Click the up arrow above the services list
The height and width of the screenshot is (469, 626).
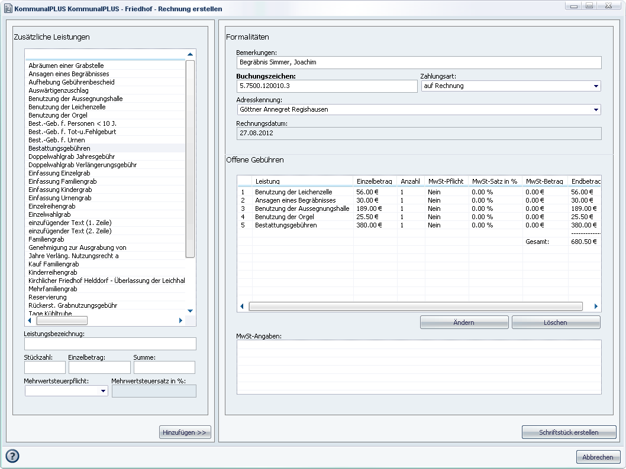click(190, 54)
